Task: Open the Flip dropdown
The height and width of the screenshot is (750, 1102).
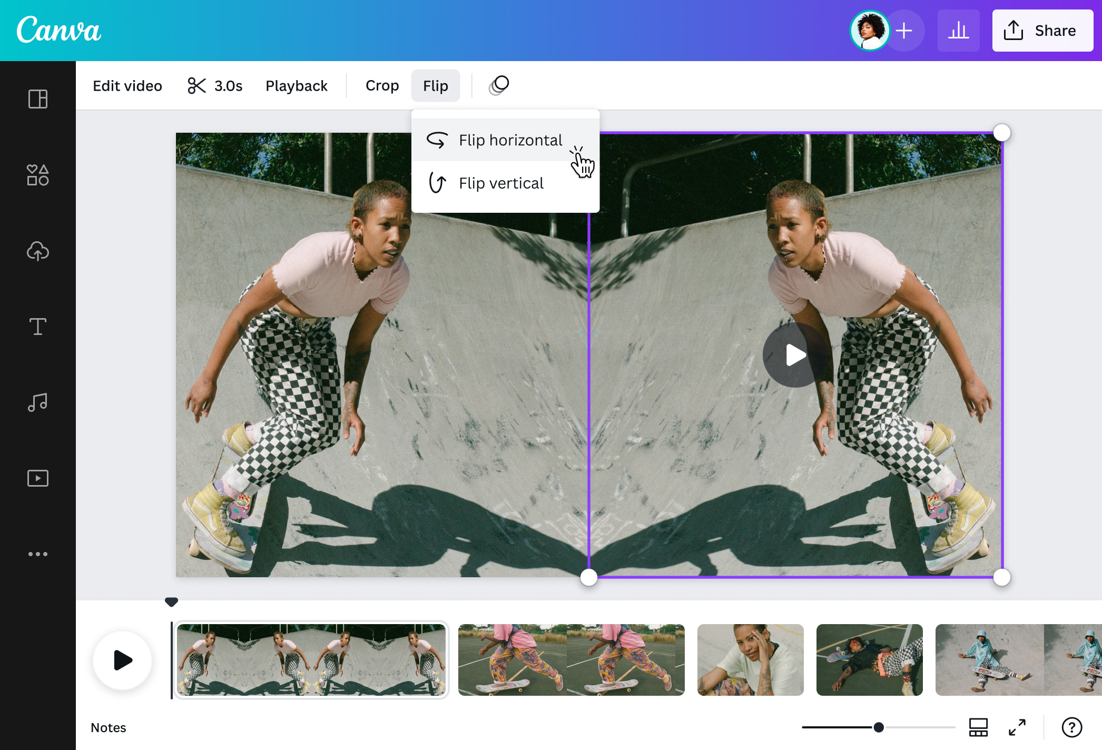Action: [x=435, y=85]
